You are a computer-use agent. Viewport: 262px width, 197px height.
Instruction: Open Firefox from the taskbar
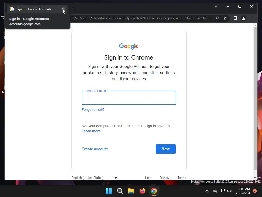point(142,191)
